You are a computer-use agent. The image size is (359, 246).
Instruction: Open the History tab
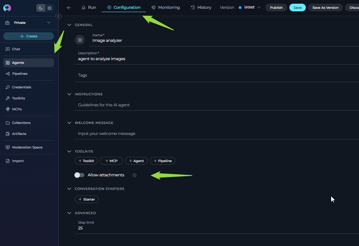click(201, 7)
